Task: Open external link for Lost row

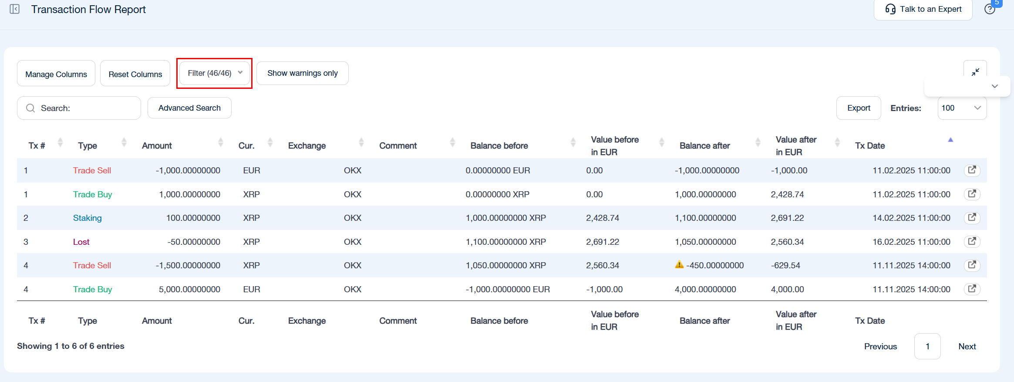Action: tap(972, 241)
